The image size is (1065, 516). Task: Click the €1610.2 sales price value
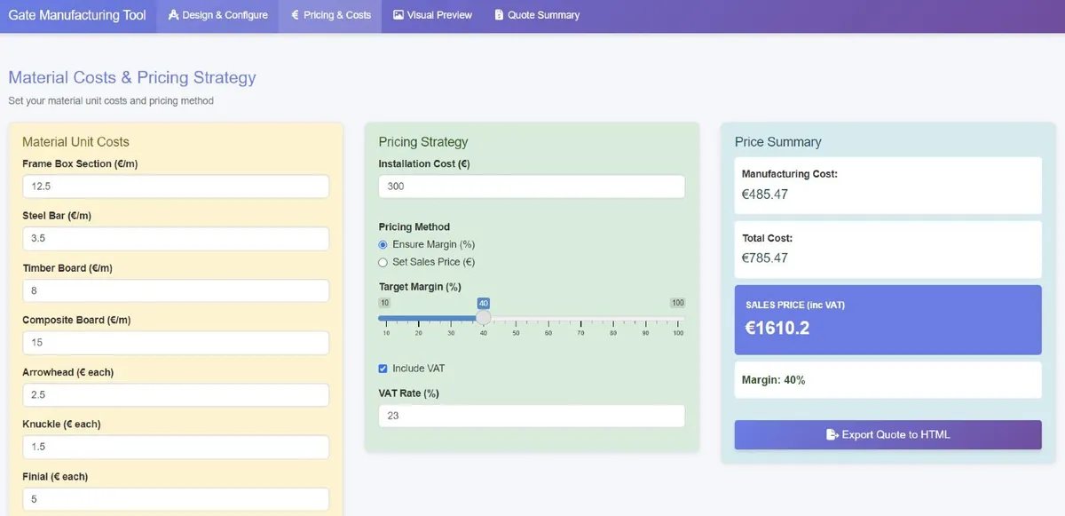[777, 329]
